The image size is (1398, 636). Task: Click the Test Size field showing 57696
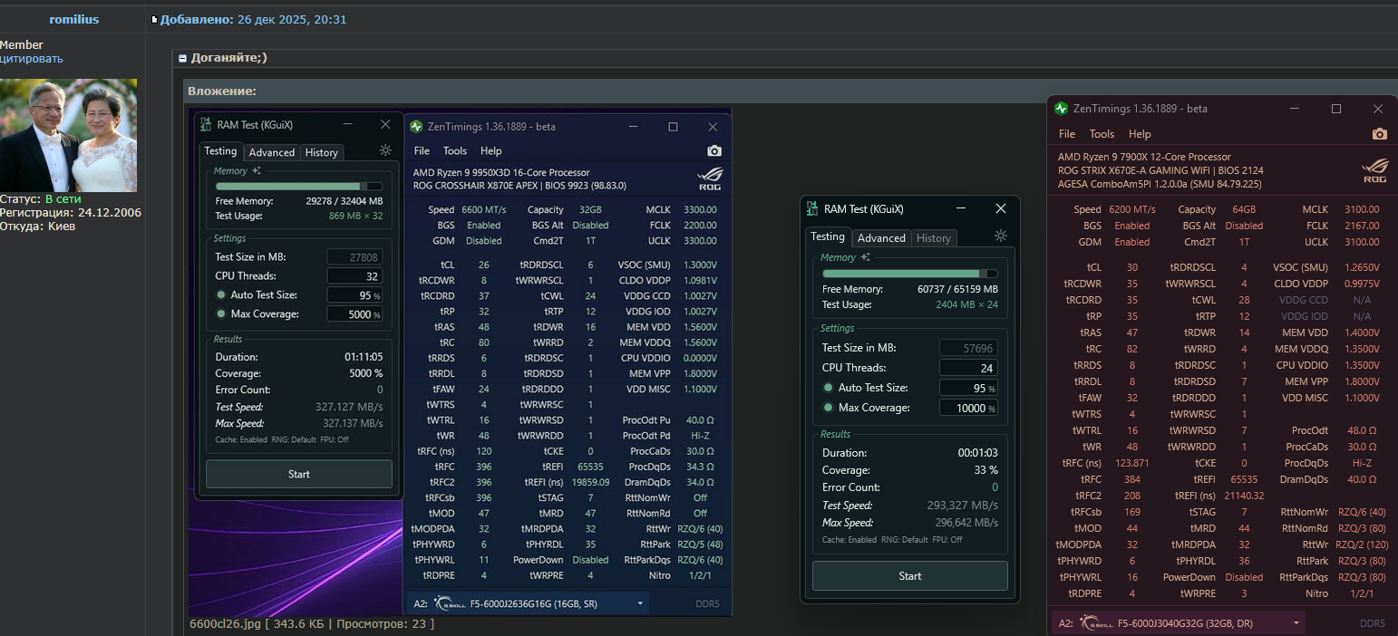tap(968, 348)
